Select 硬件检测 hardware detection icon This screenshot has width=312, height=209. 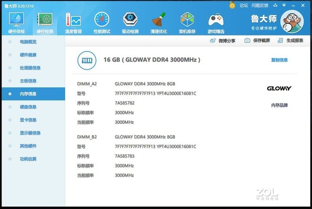[45, 20]
